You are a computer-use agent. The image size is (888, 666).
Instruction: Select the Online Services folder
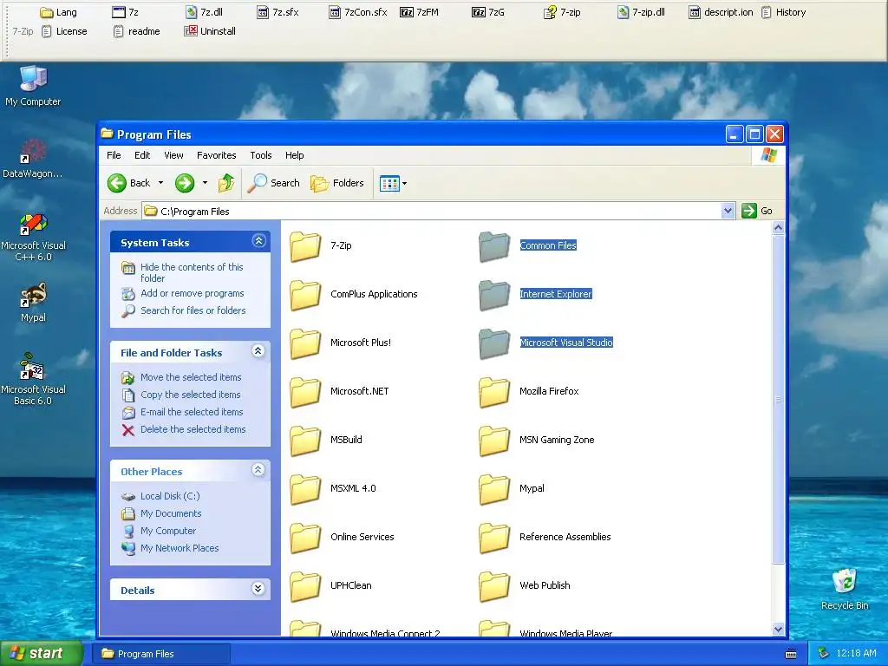(x=342, y=537)
